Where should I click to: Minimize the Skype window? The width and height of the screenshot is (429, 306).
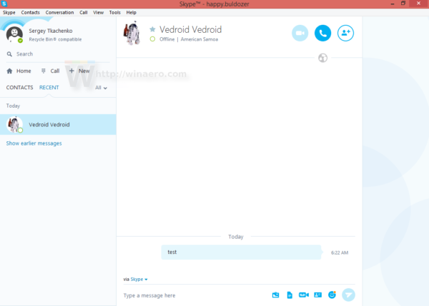[393, 4]
